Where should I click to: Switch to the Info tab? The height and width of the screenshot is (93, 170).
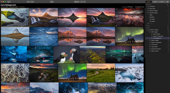click(x=162, y=2)
